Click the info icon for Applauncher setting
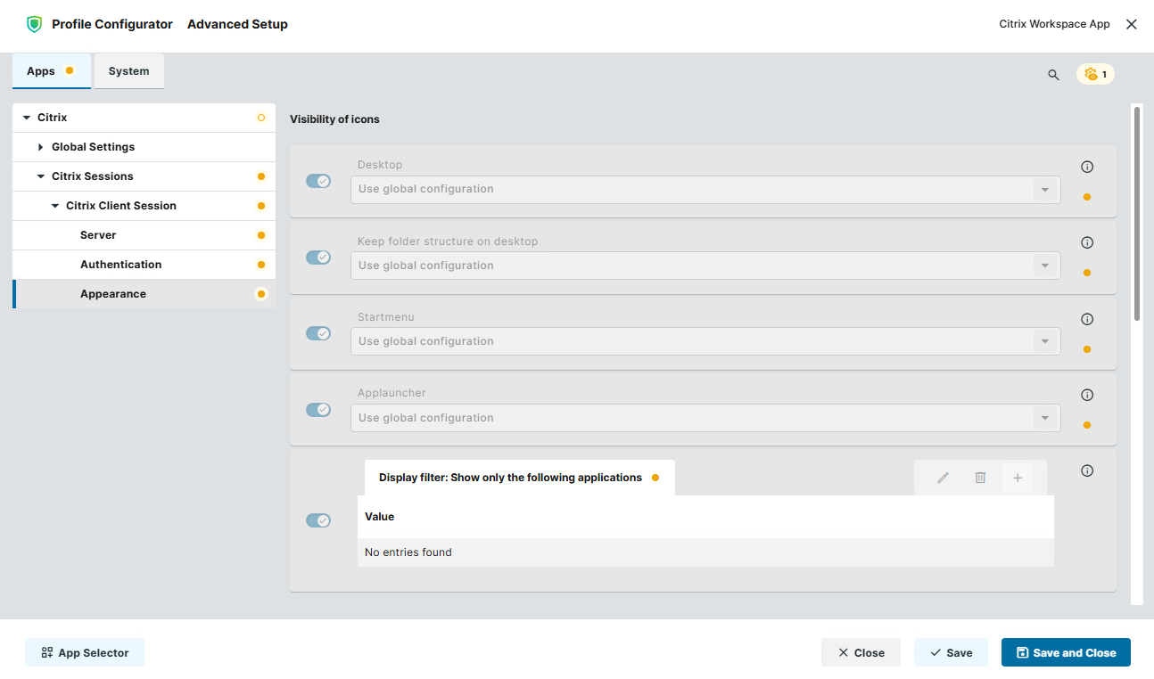The width and height of the screenshot is (1154, 679). [x=1086, y=395]
